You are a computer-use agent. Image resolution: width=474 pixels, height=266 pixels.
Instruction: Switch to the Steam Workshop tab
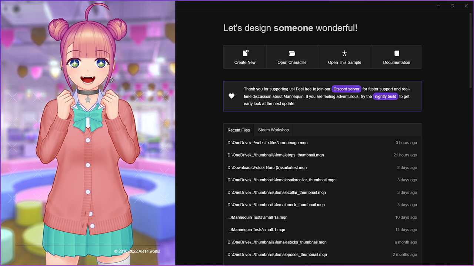click(273, 130)
